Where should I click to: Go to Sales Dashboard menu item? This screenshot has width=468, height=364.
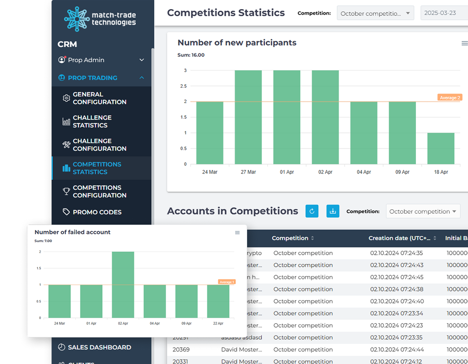99,347
